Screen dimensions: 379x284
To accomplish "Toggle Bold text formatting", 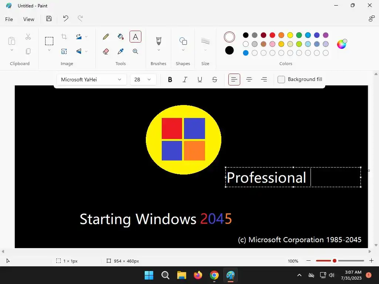I will pyautogui.click(x=170, y=80).
